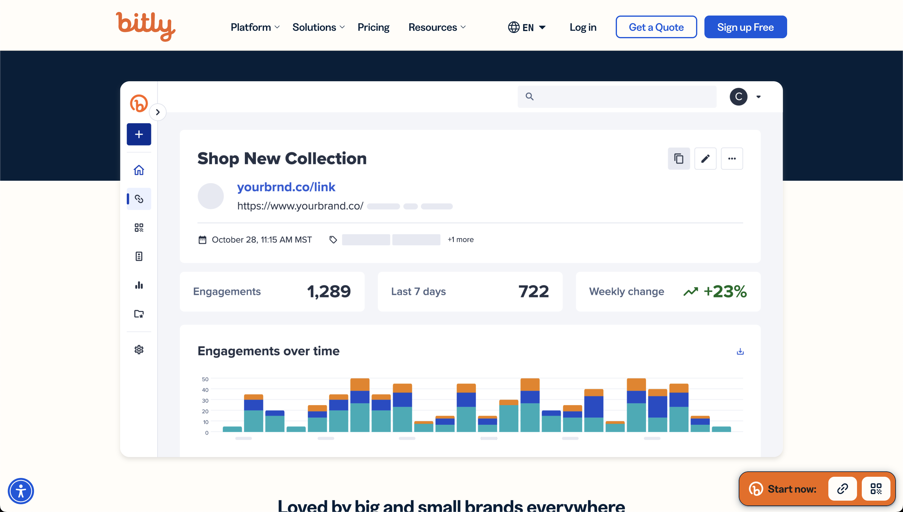Click the accessibility widget button

tap(21, 491)
